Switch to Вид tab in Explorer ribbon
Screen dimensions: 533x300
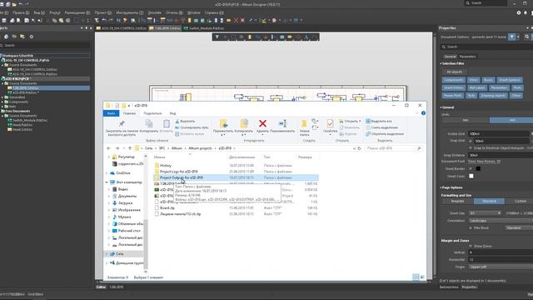pyautogui.click(x=172, y=113)
